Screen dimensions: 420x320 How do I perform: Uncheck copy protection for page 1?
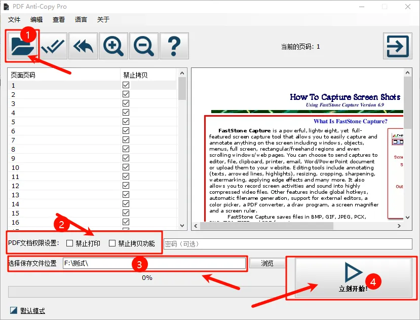[x=126, y=85]
